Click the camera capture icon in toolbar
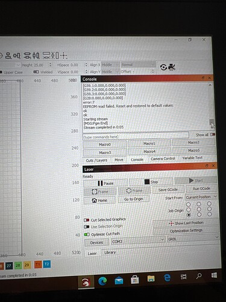This screenshot has width=226, height=302. pos(172,67)
